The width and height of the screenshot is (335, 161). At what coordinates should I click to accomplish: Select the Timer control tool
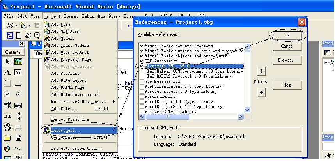7,127
